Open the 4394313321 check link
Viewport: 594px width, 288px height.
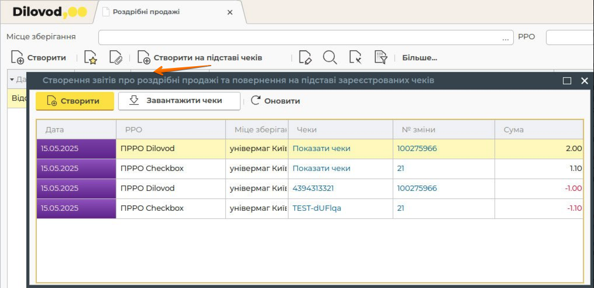point(313,188)
